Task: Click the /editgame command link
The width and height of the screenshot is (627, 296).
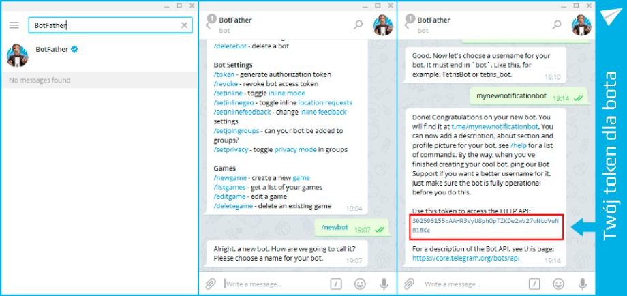Action: (230, 197)
